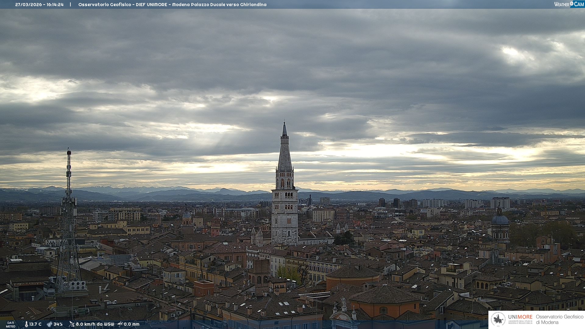Screen dimensions: 585x329
Task: Click the 8.0 km/h da WSW wind reading
Action: 95,324
